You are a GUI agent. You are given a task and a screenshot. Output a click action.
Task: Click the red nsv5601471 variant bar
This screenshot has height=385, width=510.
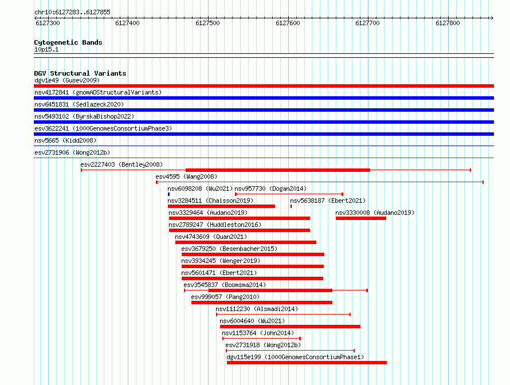[252, 278]
